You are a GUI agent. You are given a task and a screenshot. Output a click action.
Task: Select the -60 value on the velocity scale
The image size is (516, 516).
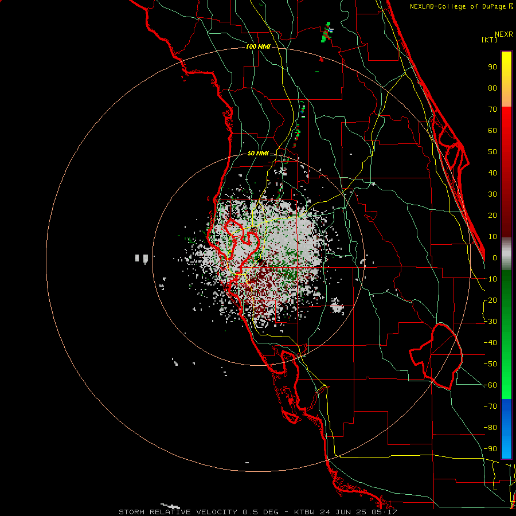pyautogui.click(x=490, y=385)
